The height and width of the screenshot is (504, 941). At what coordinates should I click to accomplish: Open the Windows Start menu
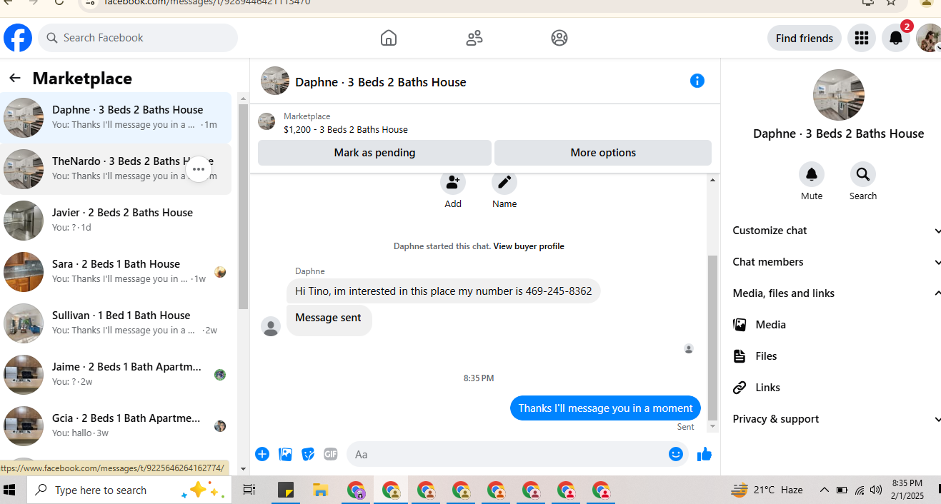(x=10, y=490)
